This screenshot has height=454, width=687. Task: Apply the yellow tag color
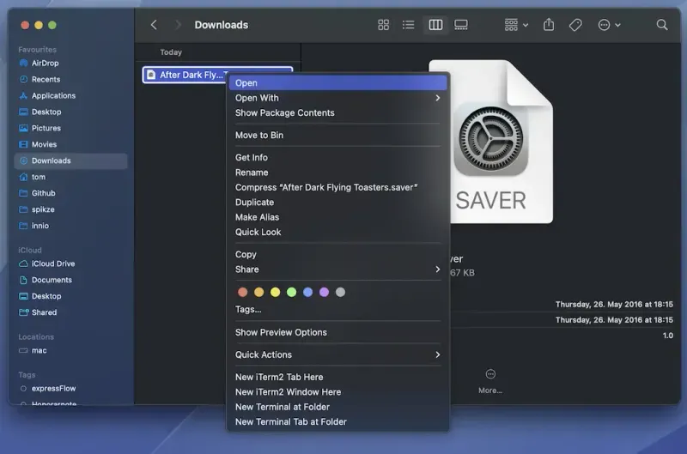(275, 292)
